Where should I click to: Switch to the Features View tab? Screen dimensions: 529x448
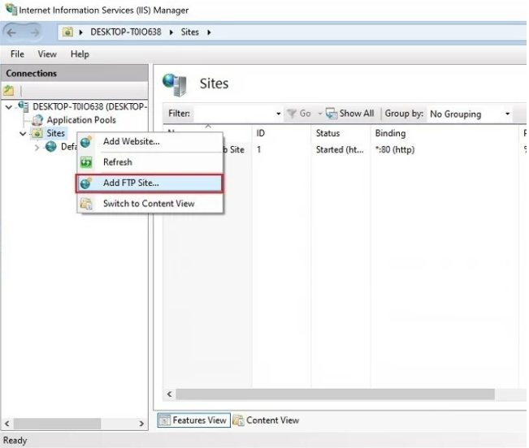click(194, 420)
